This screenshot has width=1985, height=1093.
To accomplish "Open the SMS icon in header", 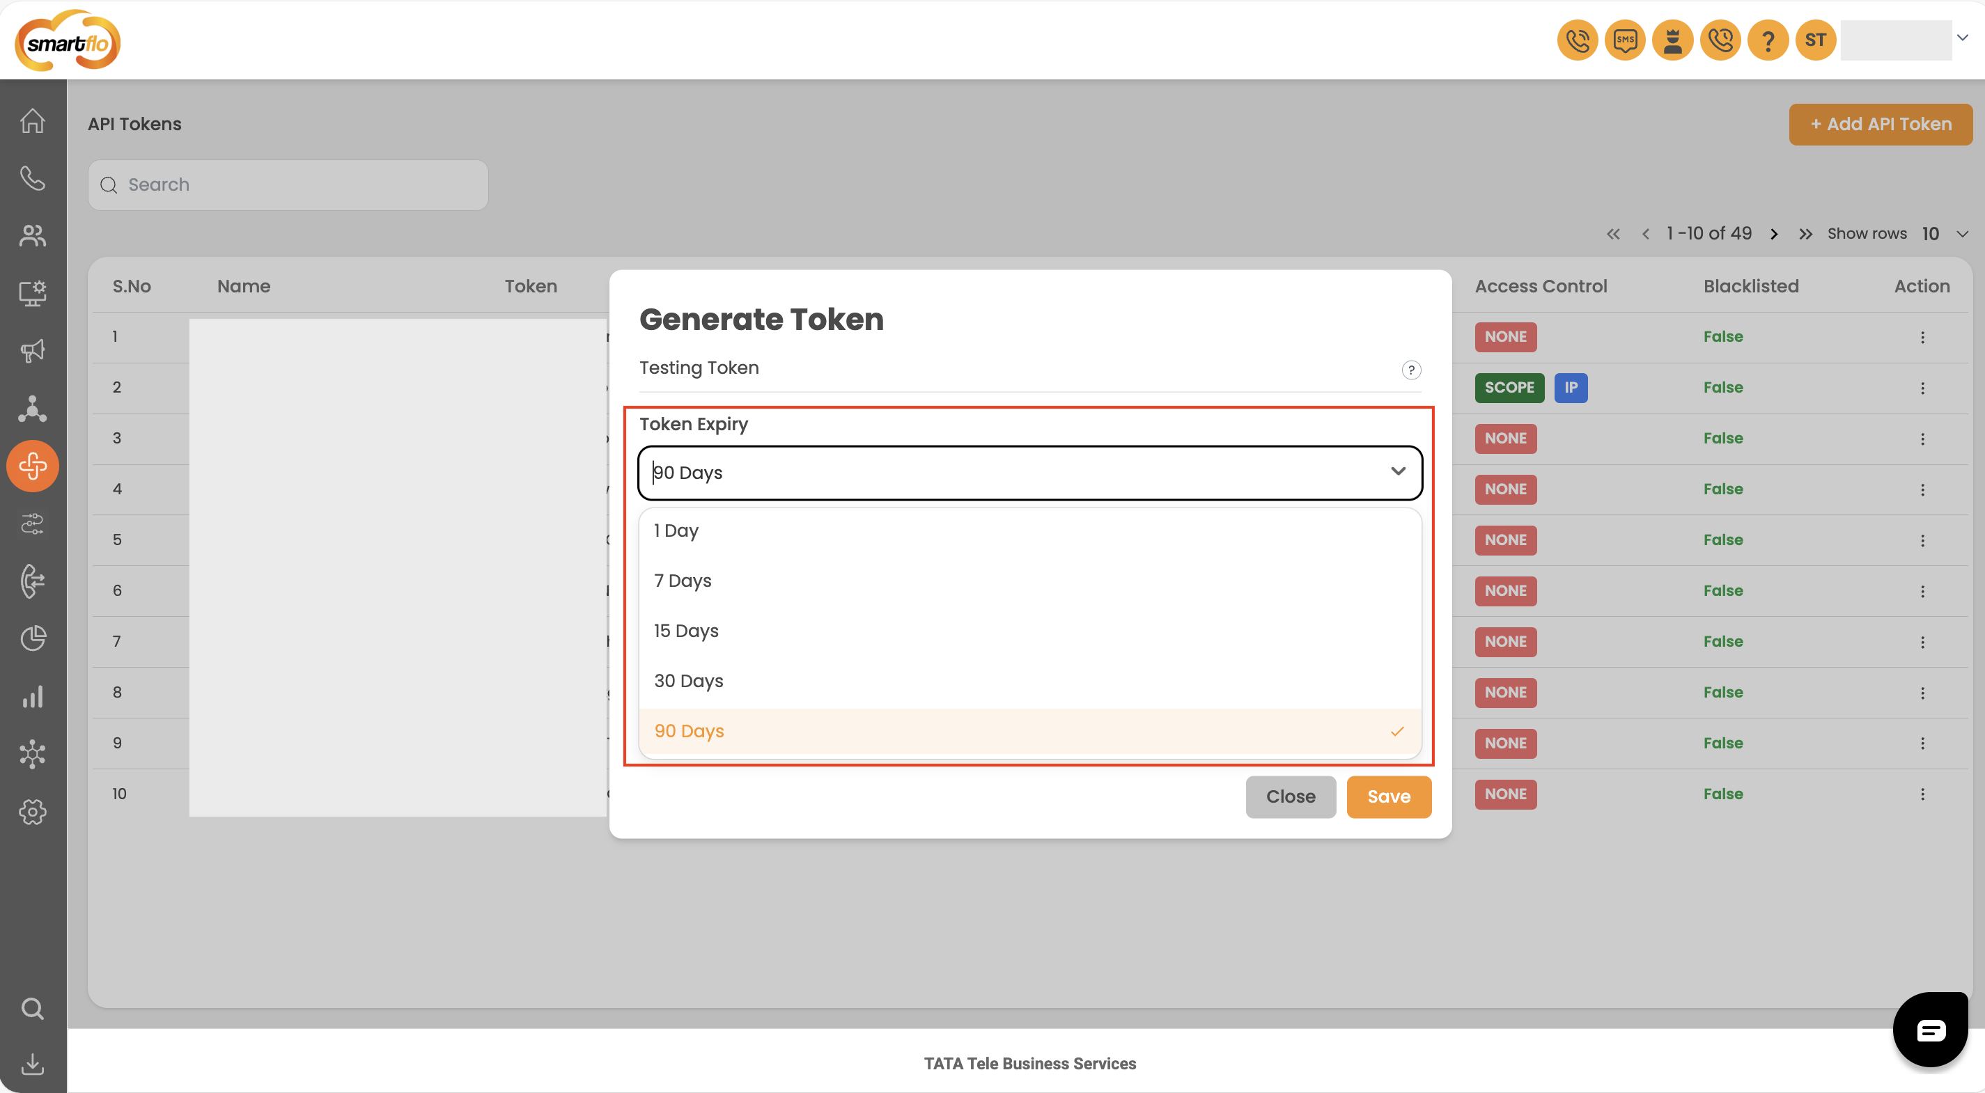I will pos(1625,40).
